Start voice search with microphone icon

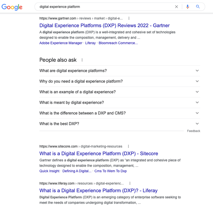pyautogui.click(x=188, y=6)
